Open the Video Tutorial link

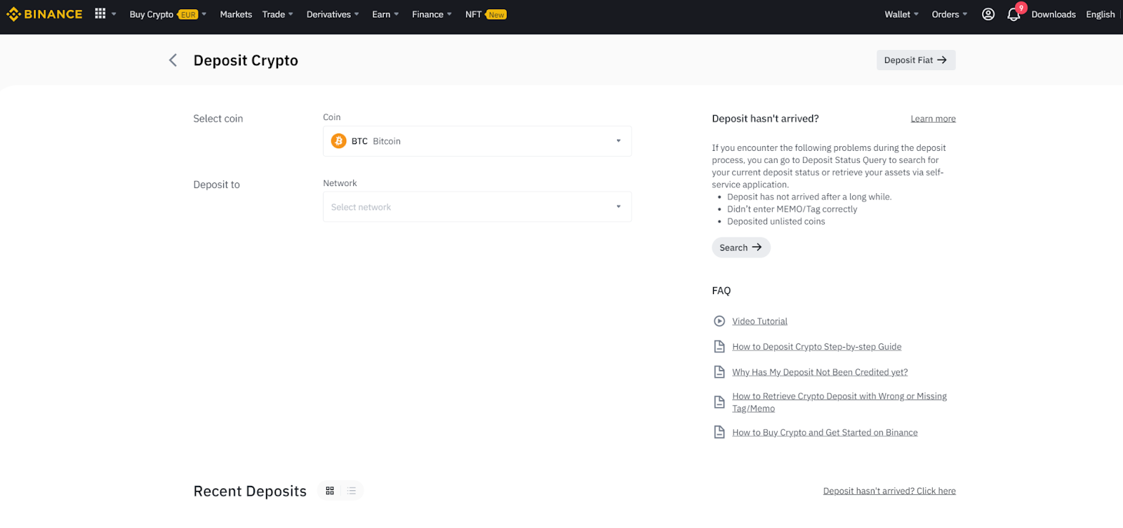coord(759,322)
